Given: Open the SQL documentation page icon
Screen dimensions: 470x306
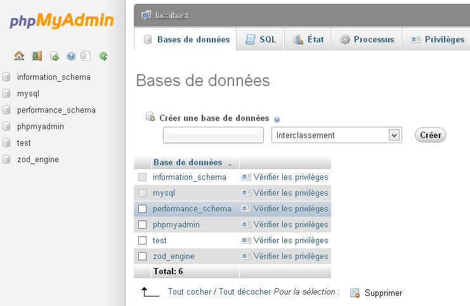Looking at the screenshot, I should point(86,56).
